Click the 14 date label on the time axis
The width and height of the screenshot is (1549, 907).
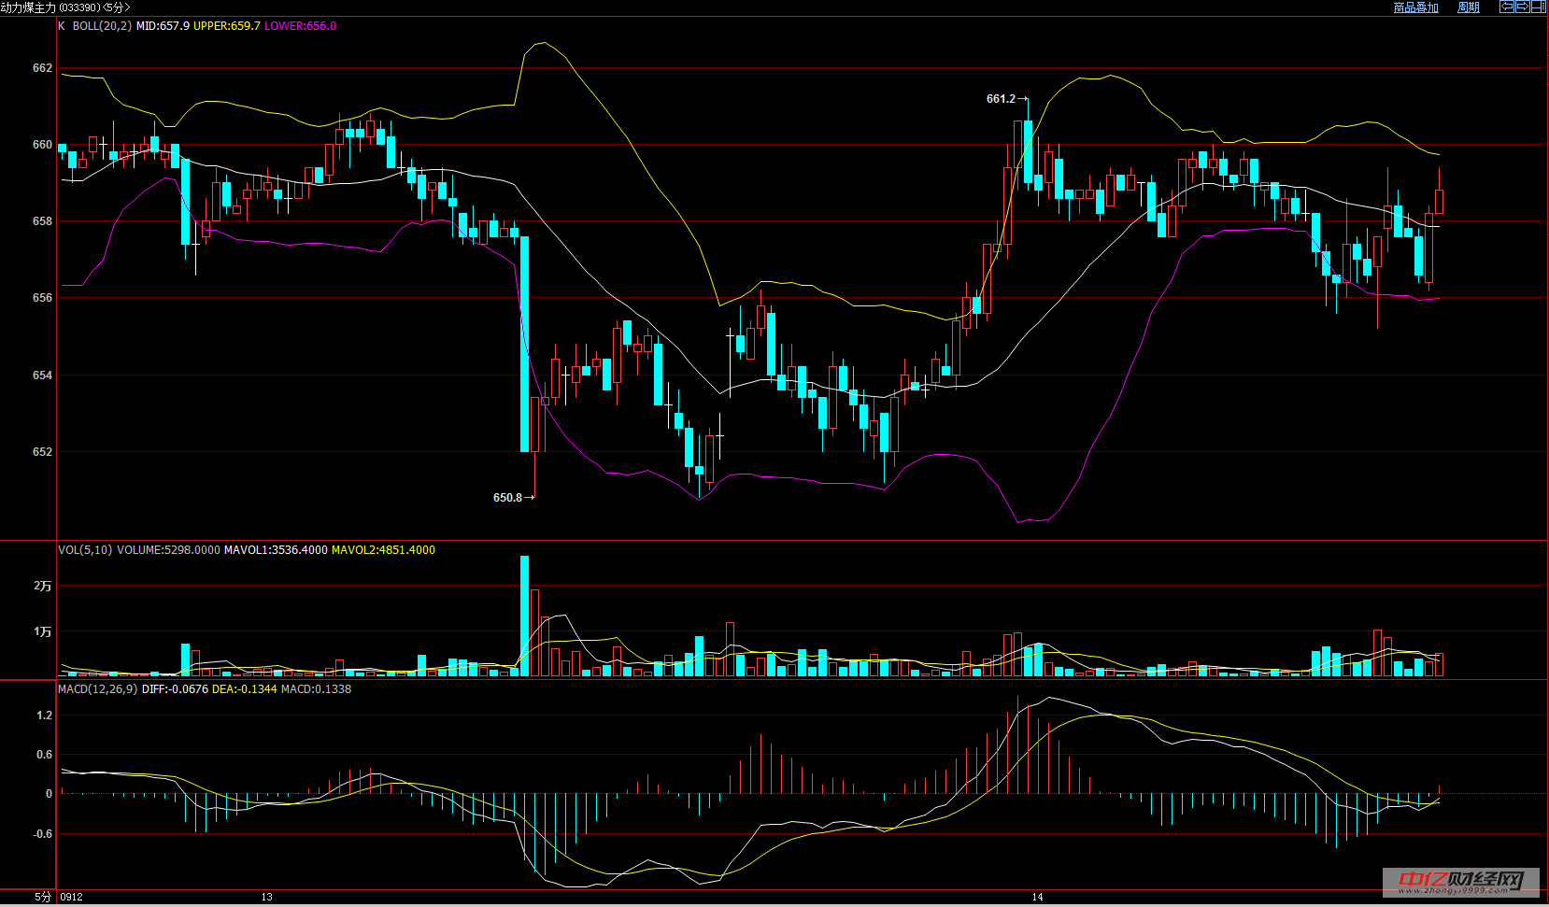(1037, 898)
